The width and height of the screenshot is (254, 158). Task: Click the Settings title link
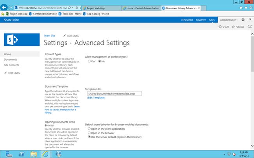click(x=55, y=43)
